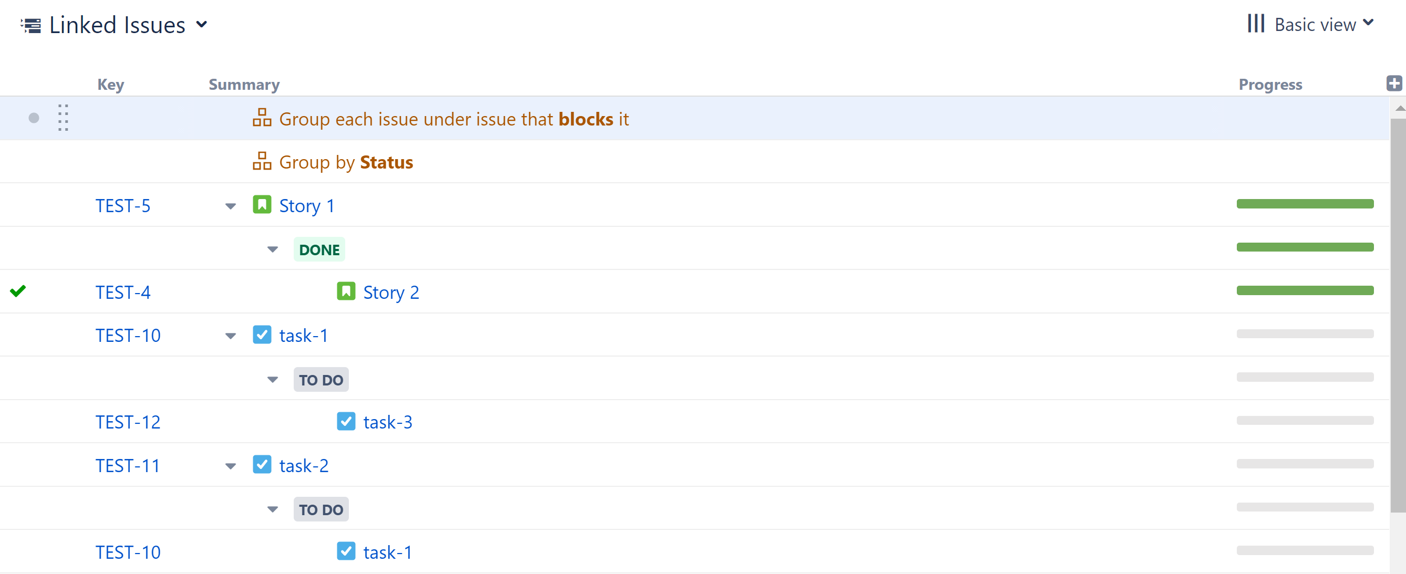1406x574 pixels.
Task: Open the Linked Issues structure dropdown
Action: click(201, 25)
